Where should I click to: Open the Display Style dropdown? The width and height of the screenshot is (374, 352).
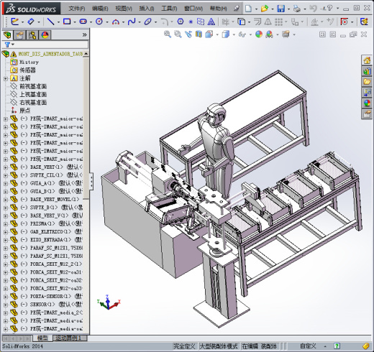tap(234, 34)
